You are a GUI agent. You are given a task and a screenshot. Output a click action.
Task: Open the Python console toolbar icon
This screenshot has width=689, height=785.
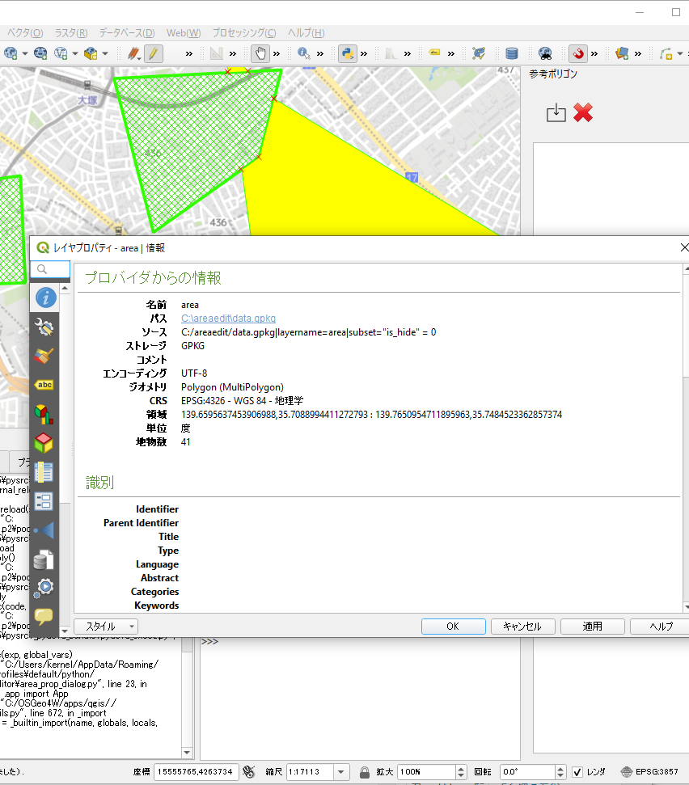[x=349, y=53]
